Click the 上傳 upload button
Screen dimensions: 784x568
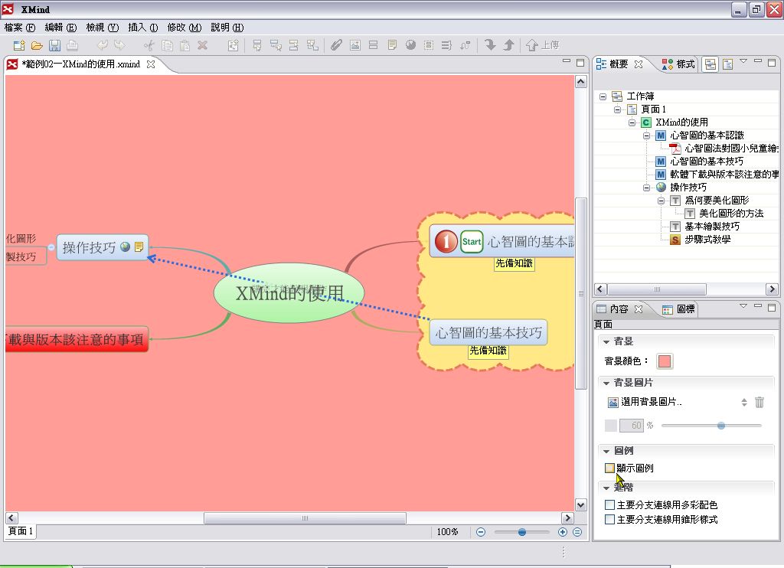[543, 45]
